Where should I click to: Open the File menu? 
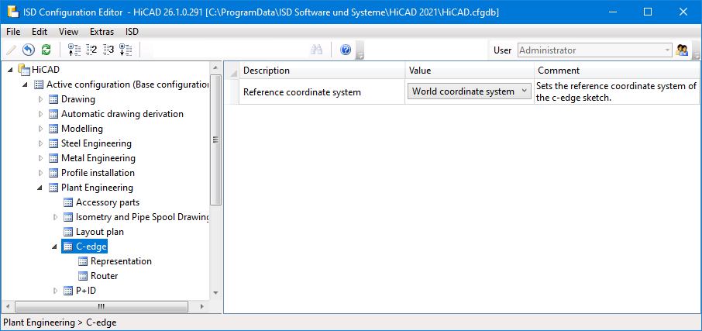(13, 31)
